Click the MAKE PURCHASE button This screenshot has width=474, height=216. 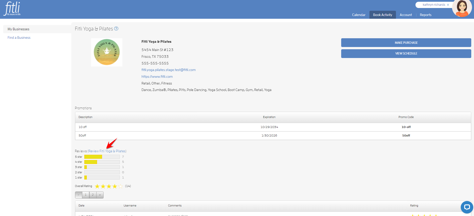click(x=406, y=42)
